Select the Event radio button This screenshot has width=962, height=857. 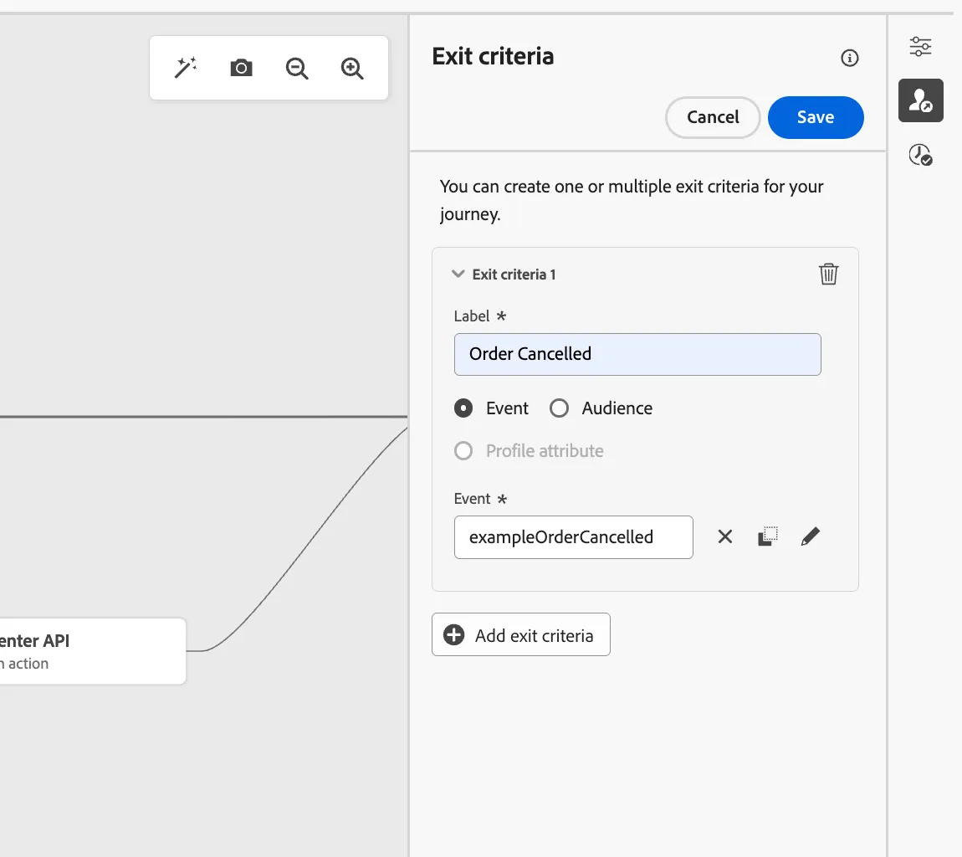(x=463, y=408)
